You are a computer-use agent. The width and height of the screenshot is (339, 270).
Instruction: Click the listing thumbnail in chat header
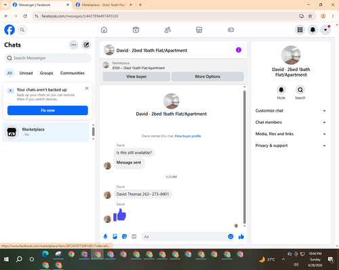pos(108,50)
